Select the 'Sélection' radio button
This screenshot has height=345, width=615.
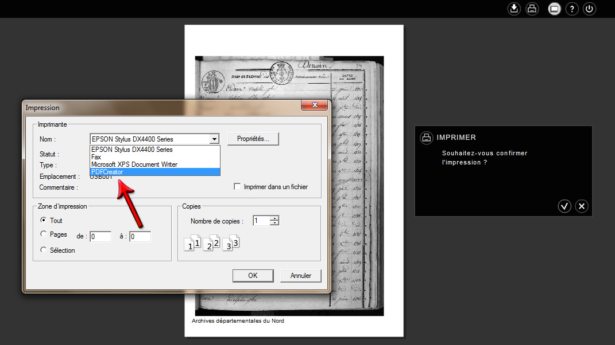click(x=44, y=250)
